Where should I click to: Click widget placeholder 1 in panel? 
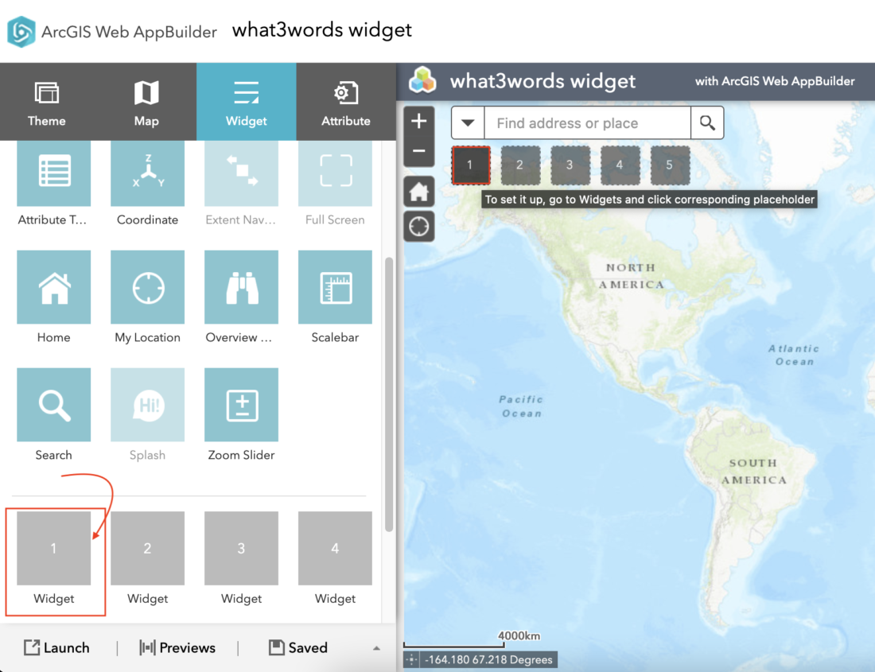pyautogui.click(x=53, y=548)
